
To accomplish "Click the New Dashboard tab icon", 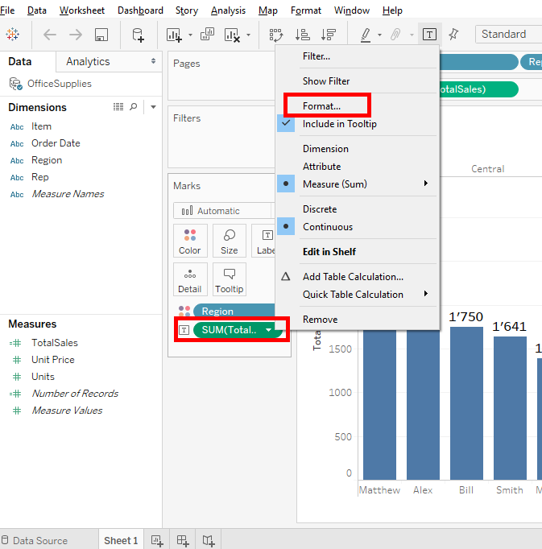I will [183, 540].
